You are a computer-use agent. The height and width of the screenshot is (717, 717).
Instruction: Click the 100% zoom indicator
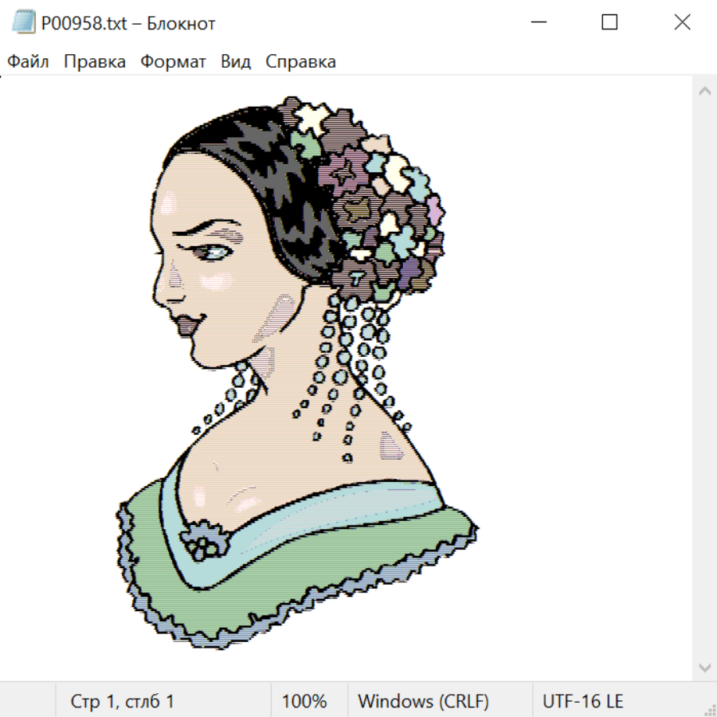[x=304, y=701]
